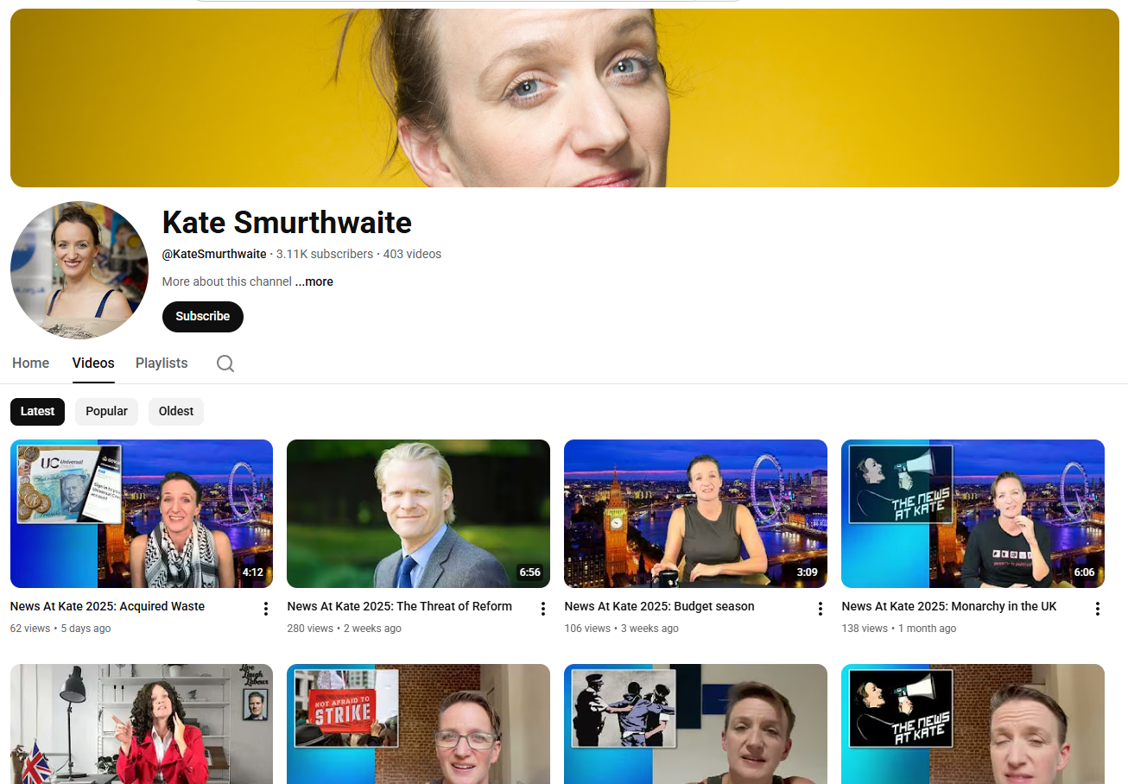Open the police mural video thumbnail
Viewport: 1128px width, 784px height.
pyautogui.click(x=695, y=724)
